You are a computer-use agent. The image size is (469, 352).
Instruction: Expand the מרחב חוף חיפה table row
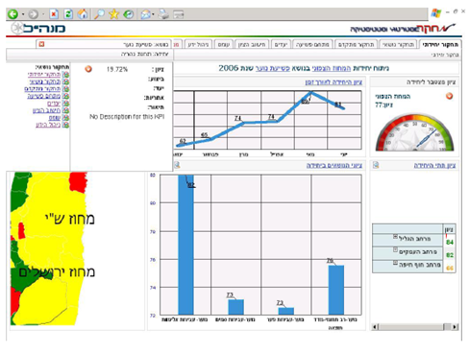[x=395, y=263]
